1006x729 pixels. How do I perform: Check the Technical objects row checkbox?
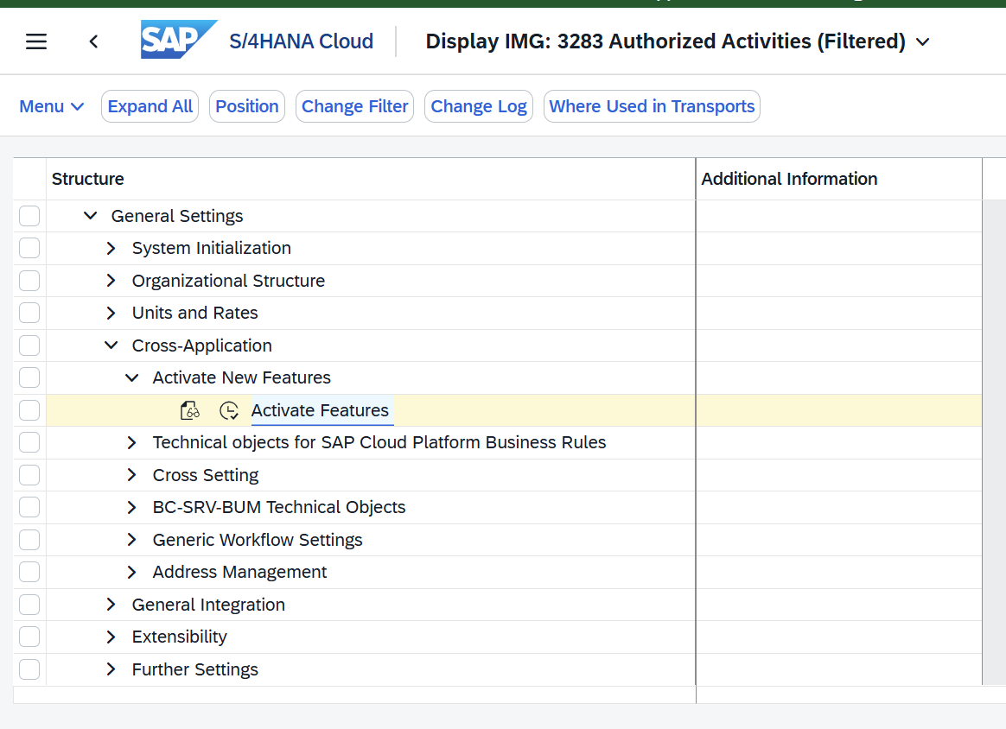pyautogui.click(x=29, y=442)
